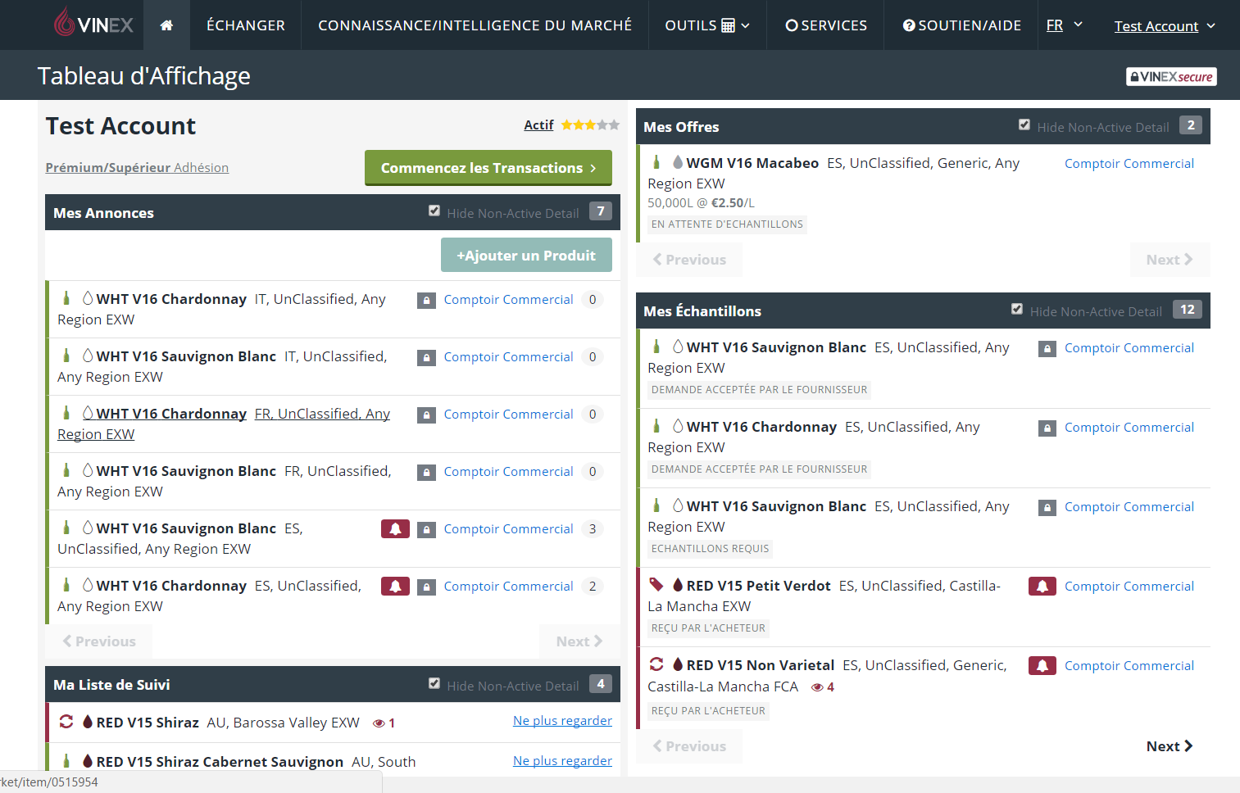Click count badge 2 on Chardonnay ES listing

coord(593,587)
